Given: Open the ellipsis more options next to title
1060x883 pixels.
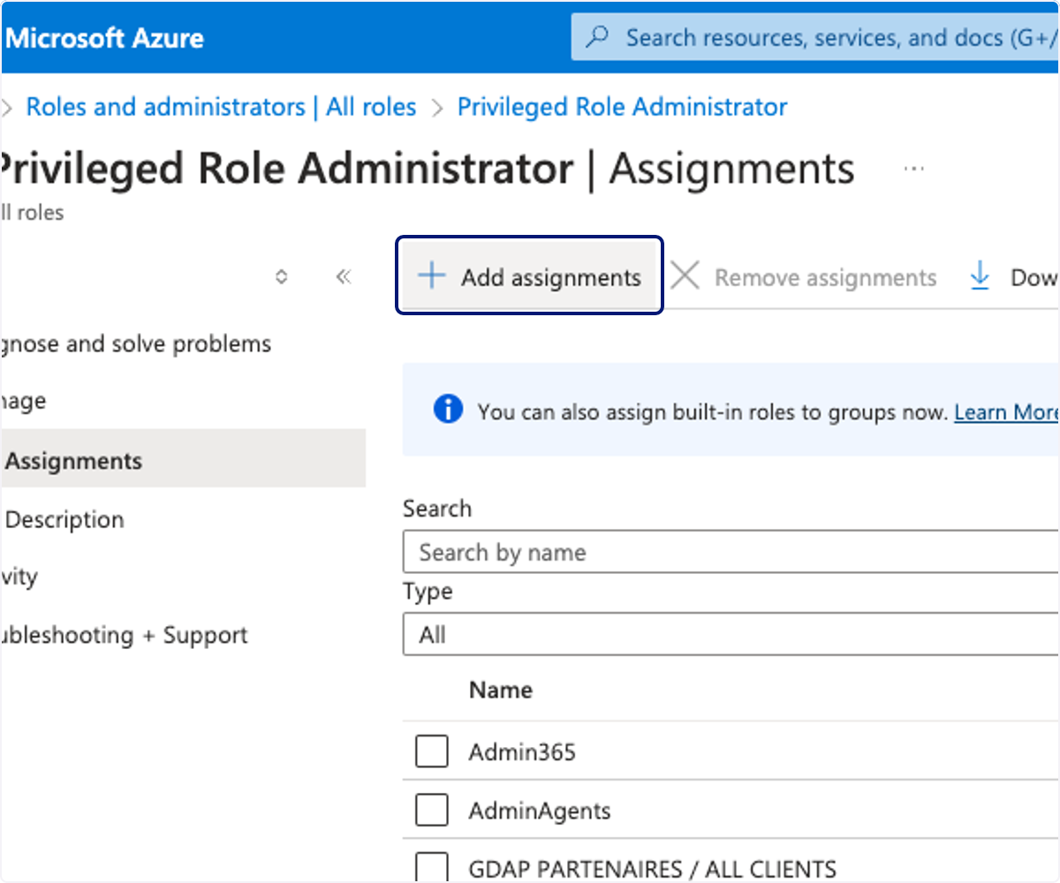Looking at the screenshot, I should (x=914, y=169).
